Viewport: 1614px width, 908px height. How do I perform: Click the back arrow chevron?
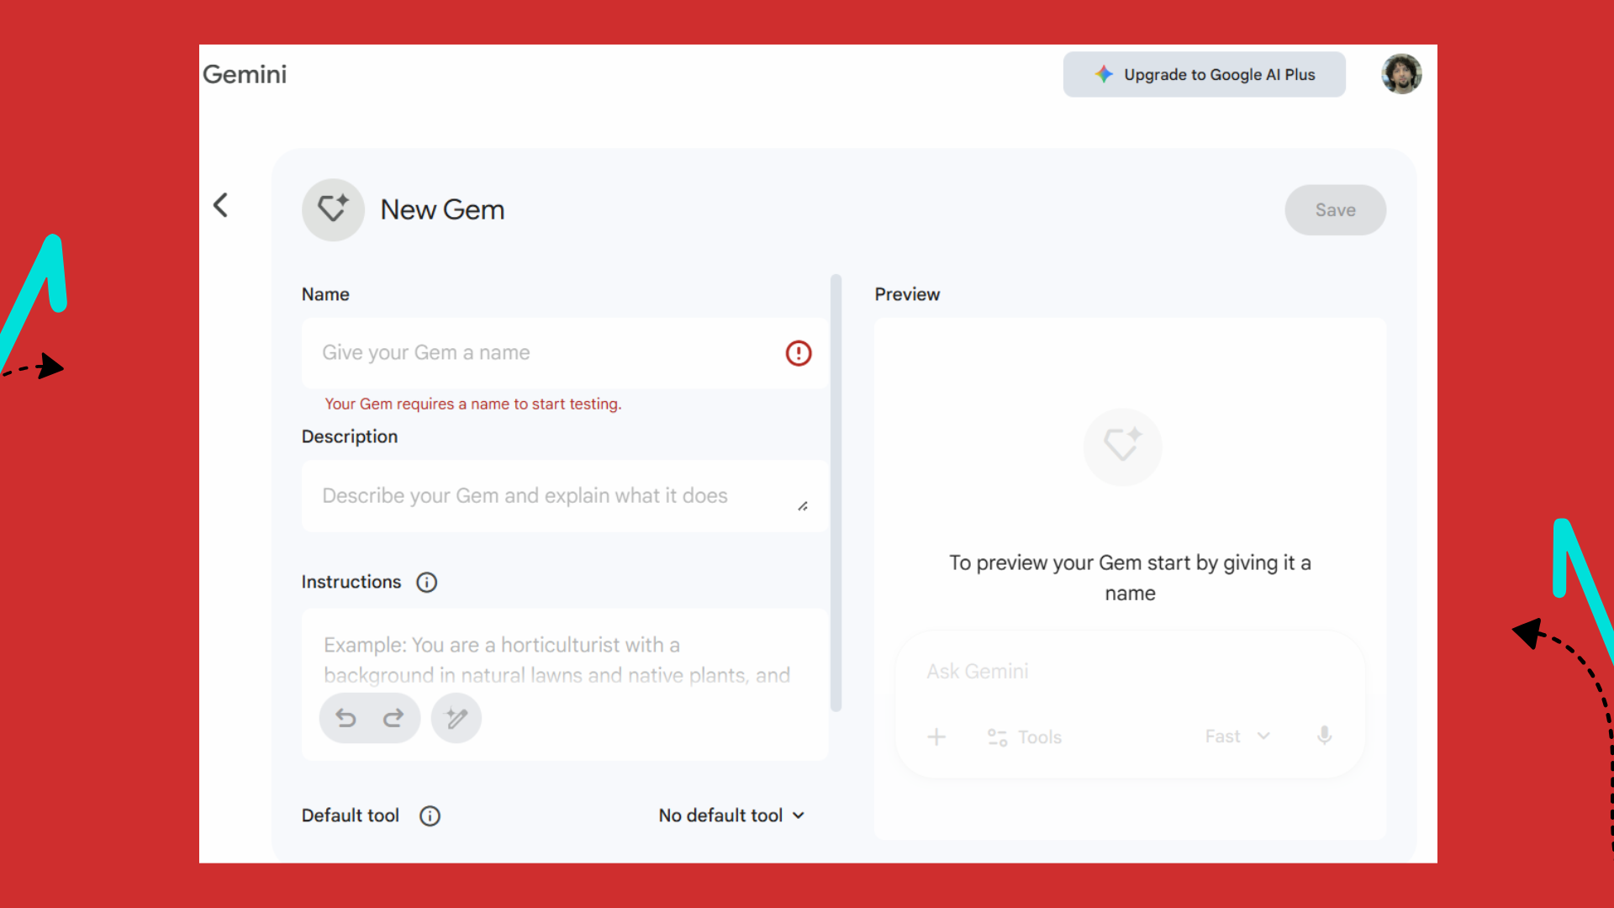[221, 205]
